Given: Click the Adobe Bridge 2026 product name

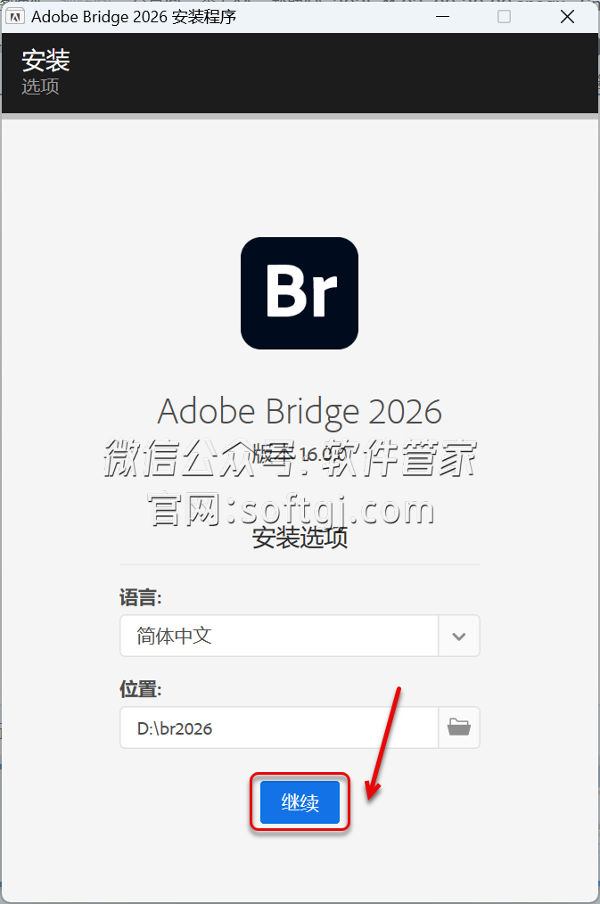Looking at the screenshot, I should [x=300, y=411].
